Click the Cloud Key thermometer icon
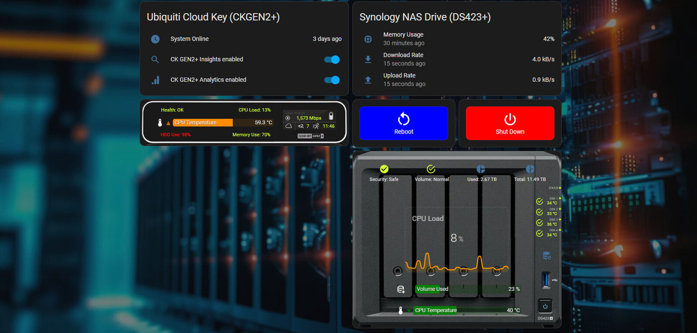 coord(160,123)
